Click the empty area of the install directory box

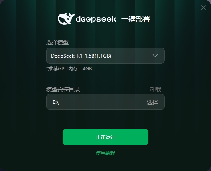[x=102, y=102]
